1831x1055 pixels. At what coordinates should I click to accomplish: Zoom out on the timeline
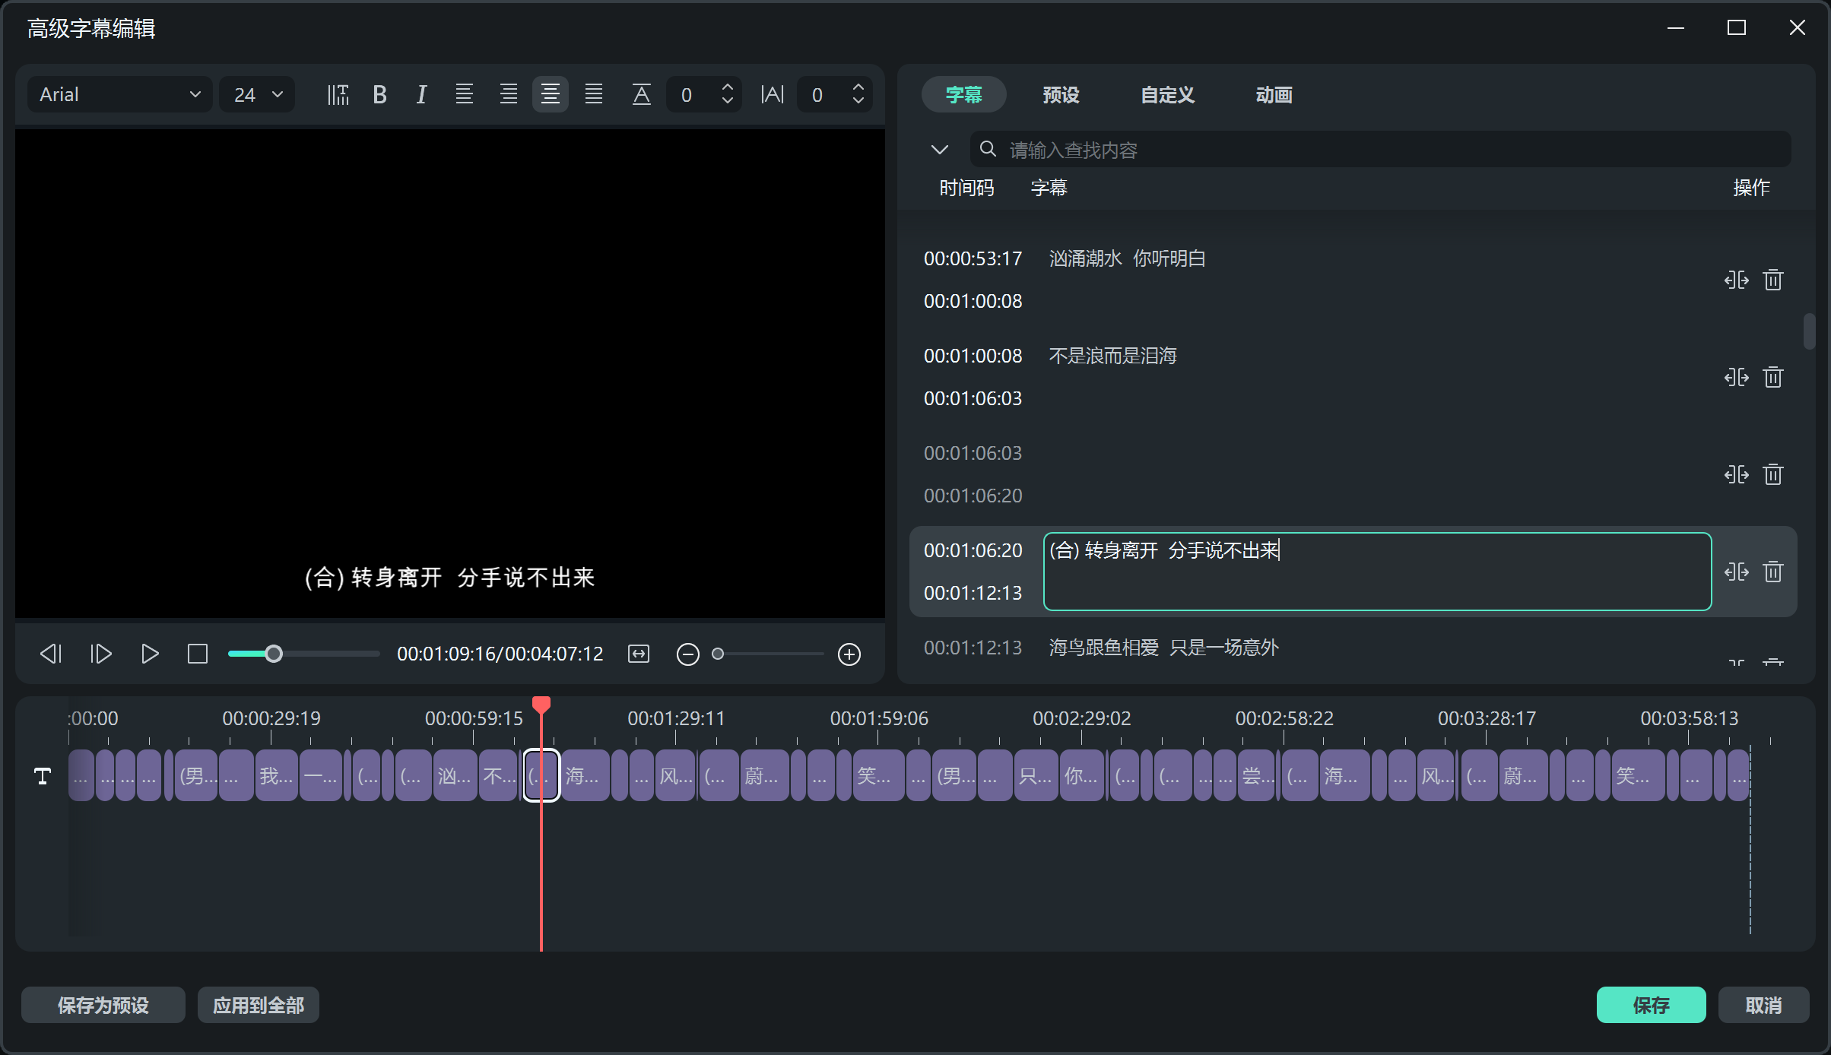688,654
